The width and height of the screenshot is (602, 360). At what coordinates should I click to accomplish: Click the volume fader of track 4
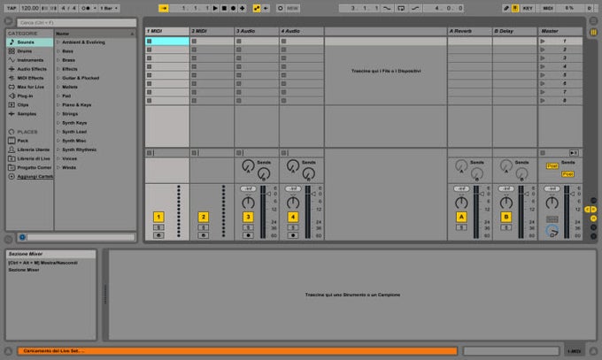(313, 195)
